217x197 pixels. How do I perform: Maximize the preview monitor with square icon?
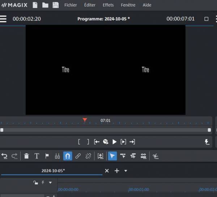click(x=207, y=19)
